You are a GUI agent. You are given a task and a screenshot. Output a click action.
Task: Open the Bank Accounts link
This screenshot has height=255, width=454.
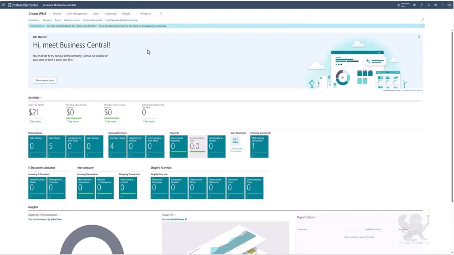72,20
